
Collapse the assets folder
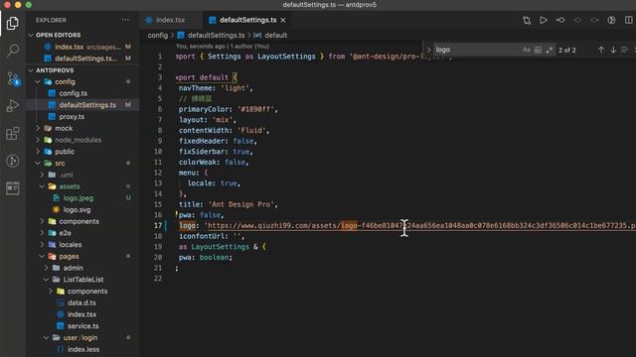coord(42,186)
